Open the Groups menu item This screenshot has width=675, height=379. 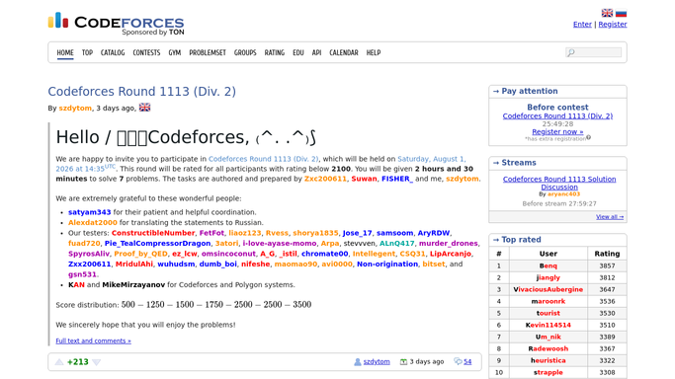(x=245, y=52)
